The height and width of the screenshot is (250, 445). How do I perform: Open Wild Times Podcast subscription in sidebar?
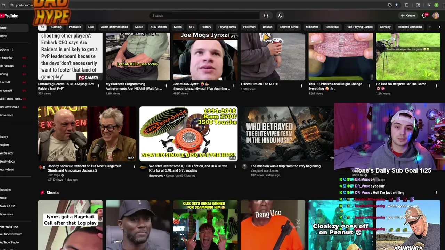[x=11, y=99]
